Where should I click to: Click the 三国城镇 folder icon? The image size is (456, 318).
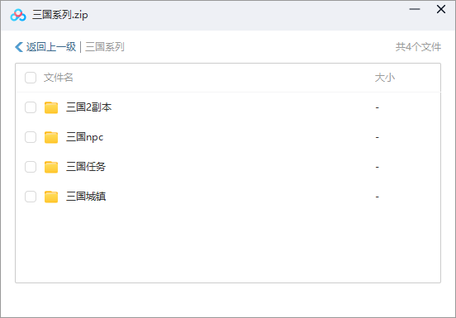(x=51, y=197)
